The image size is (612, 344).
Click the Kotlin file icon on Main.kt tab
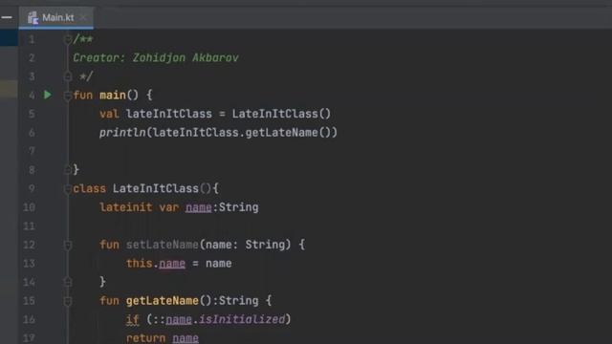click(33, 17)
